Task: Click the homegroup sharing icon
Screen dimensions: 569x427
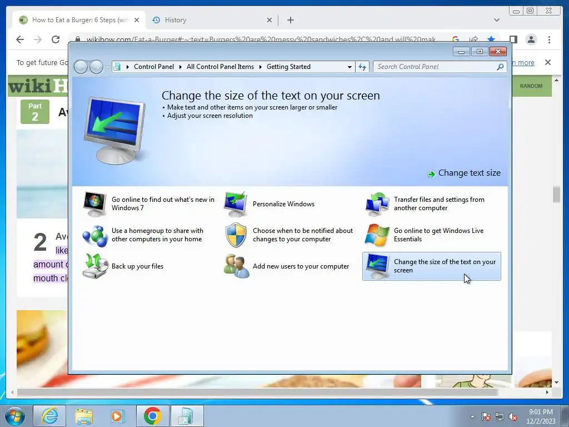Action: click(x=94, y=235)
